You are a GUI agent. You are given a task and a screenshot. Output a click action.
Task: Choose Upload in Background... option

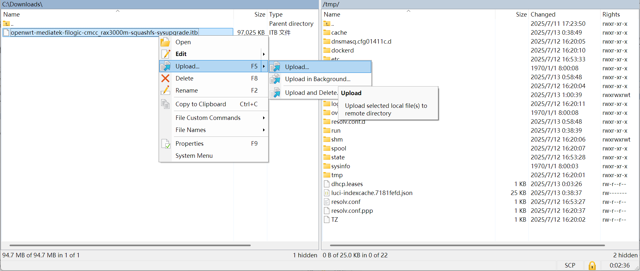tap(320, 79)
